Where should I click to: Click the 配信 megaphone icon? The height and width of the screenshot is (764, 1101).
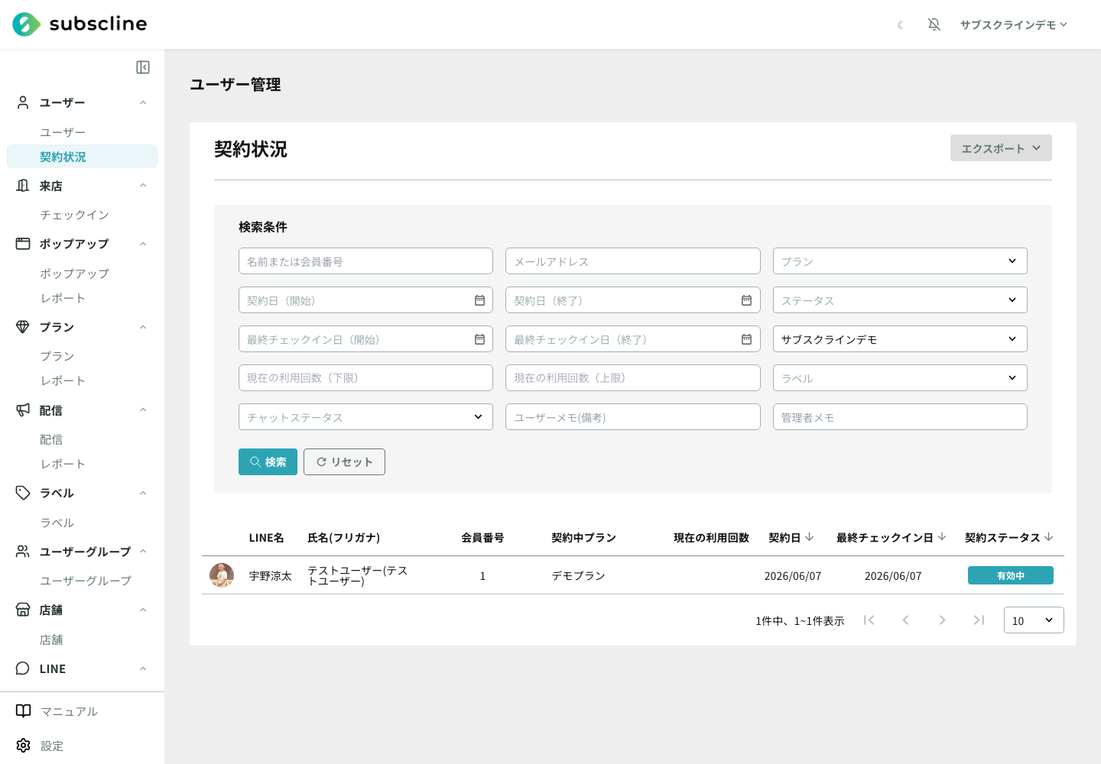[x=23, y=410]
